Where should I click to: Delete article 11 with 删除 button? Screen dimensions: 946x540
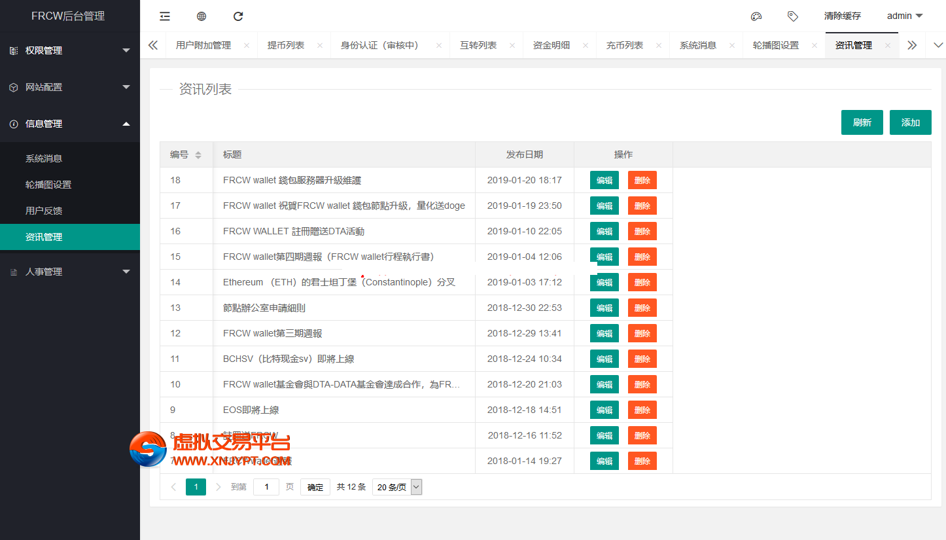[x=642, y=359]
